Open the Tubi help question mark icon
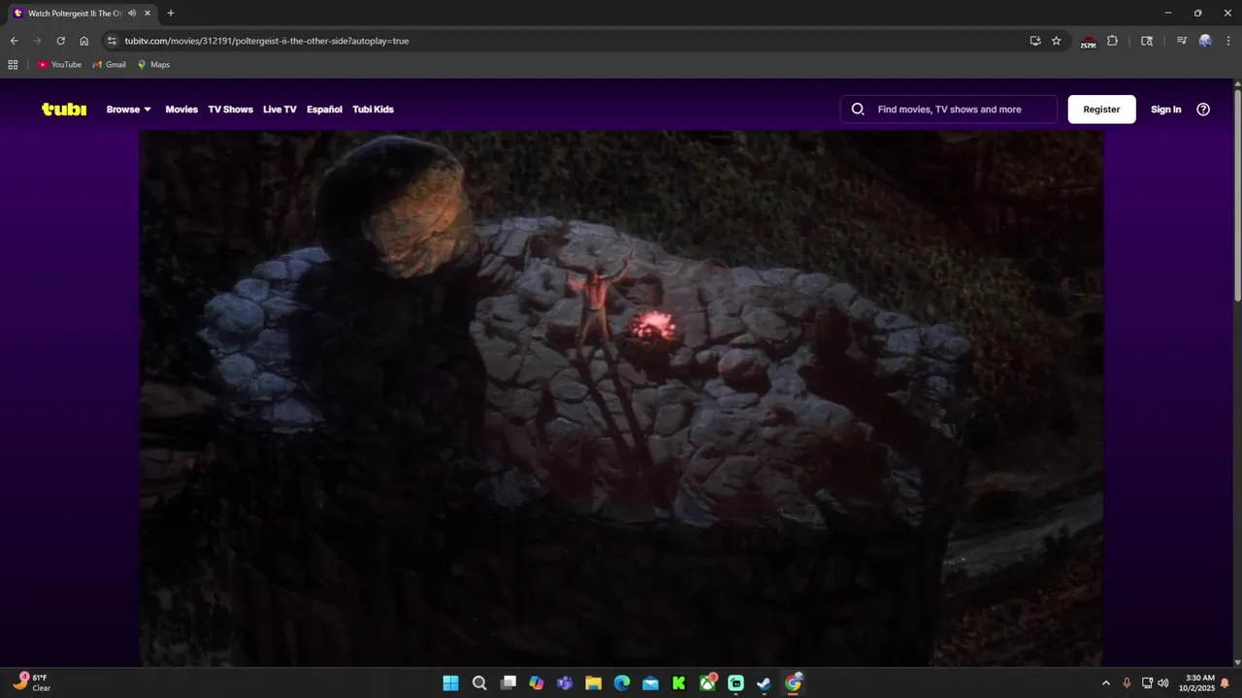Image resolution: width=1242 pixels, height=698 pixels. tap(1203, 110)
